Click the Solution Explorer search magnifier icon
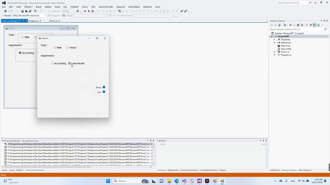This screenshot has height=185, width=330. [x=325, y=29]
